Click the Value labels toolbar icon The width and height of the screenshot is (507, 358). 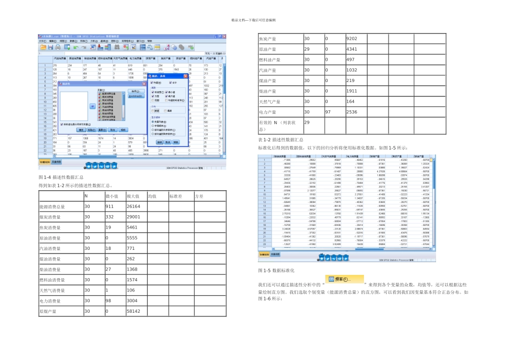[x=167, y=47]
